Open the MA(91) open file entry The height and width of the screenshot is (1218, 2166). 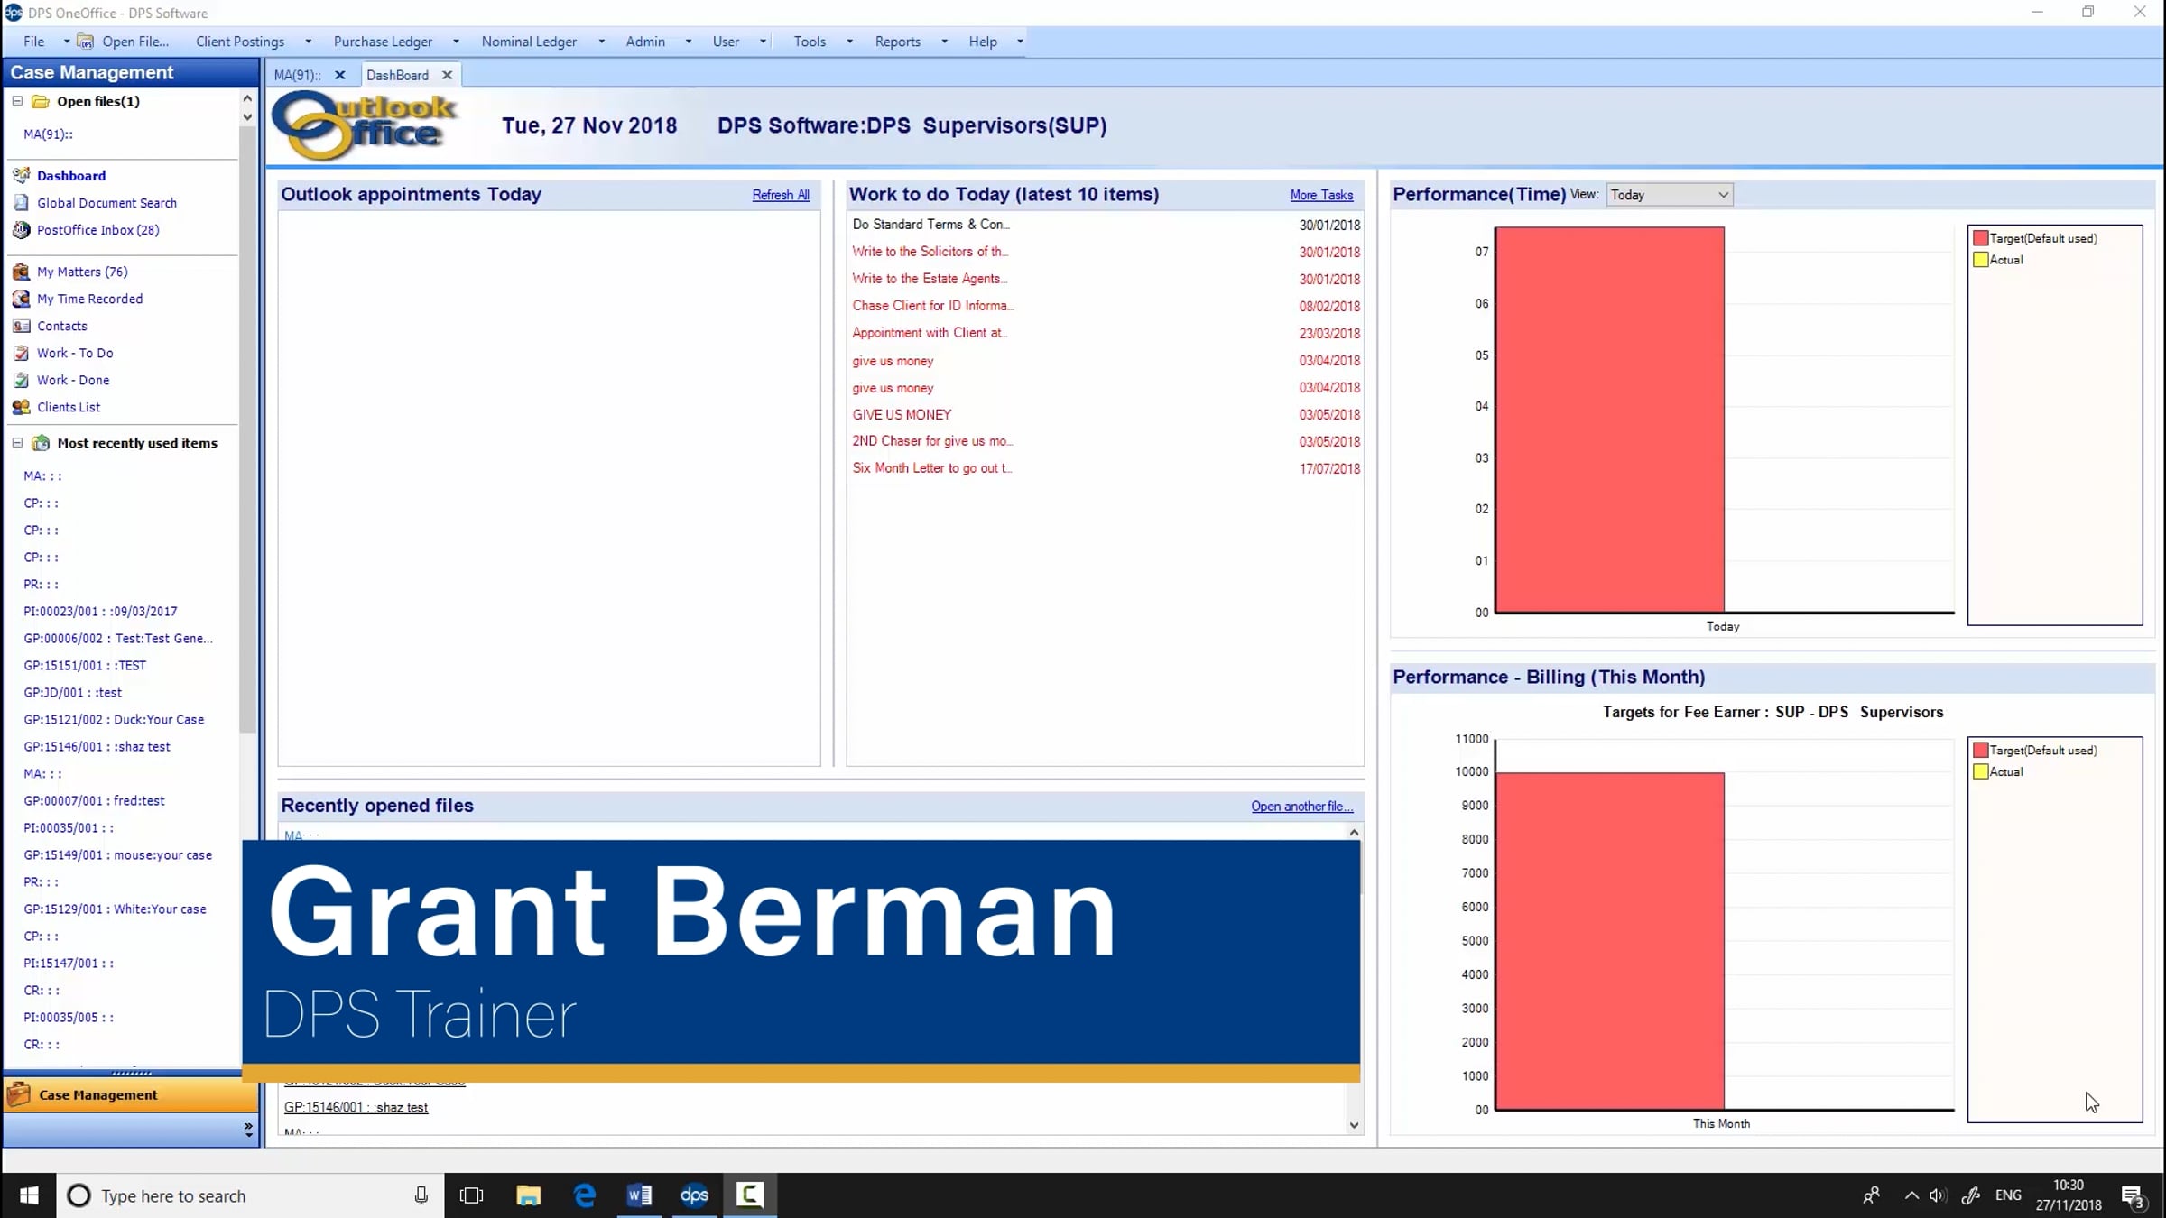[48, 134]
